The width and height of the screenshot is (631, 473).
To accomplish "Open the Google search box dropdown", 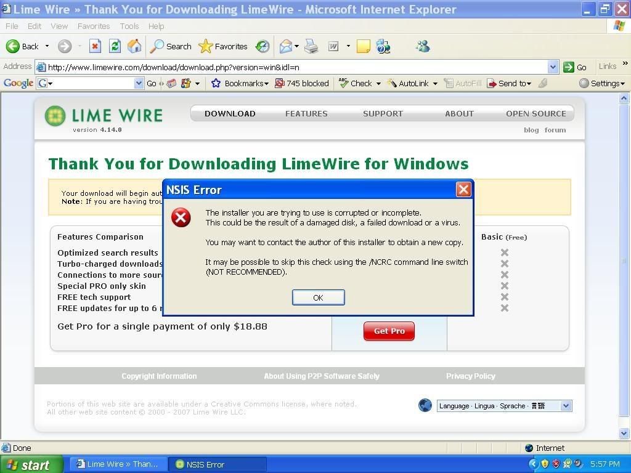I will [x=139, y=83].
